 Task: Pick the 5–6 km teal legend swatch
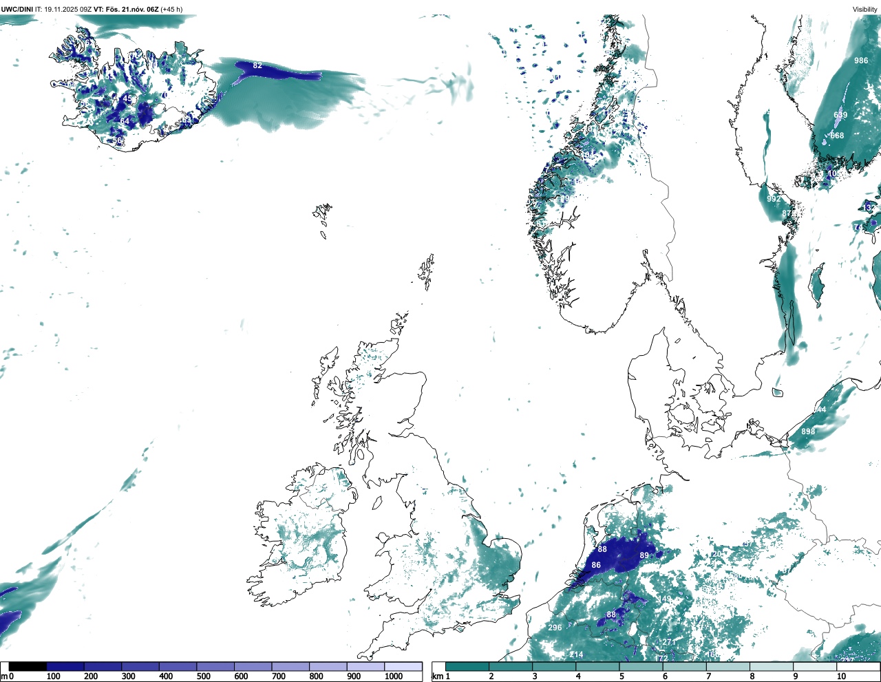[641, 666]
